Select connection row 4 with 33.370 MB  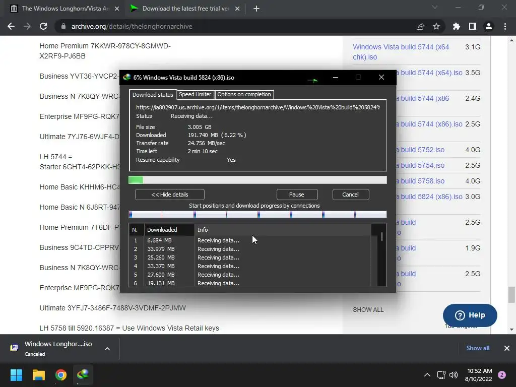coord(250,266)
